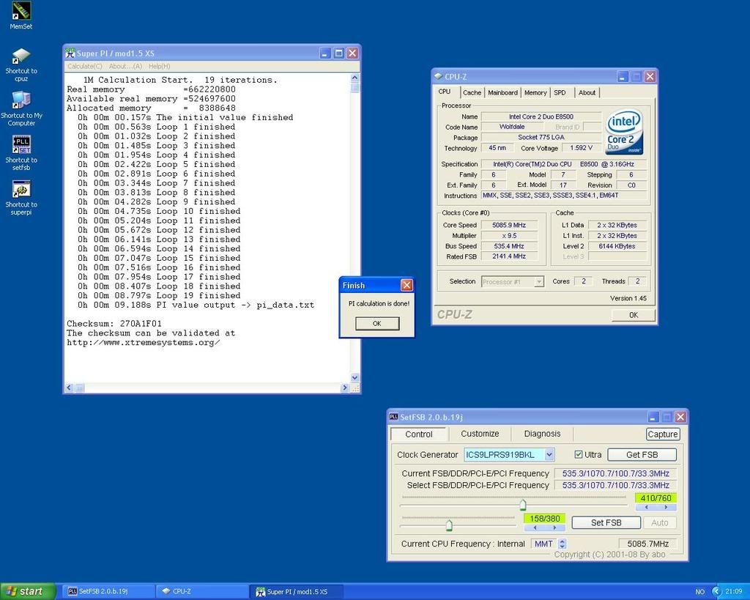Image resolution: width=750 pixels, height=600 pixels.
Task: Click the Set FSB button
Action: (606, 522)
